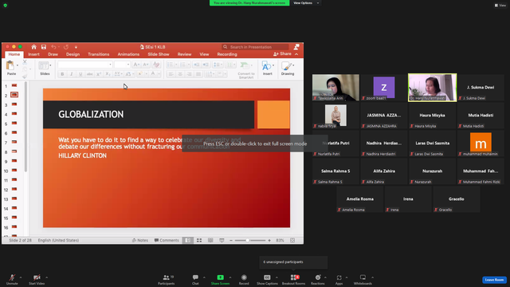Open the font size combo box
The width and height of the screenshot is (510, 287).
click(122, 65)
